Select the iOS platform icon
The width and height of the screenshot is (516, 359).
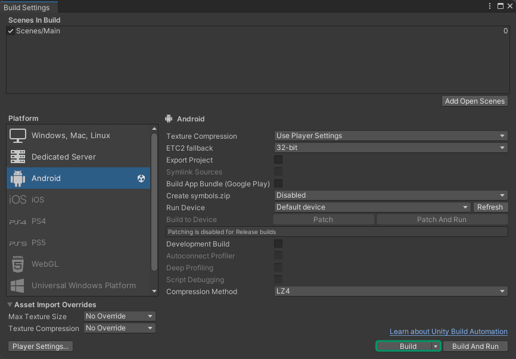pos(18,200)
